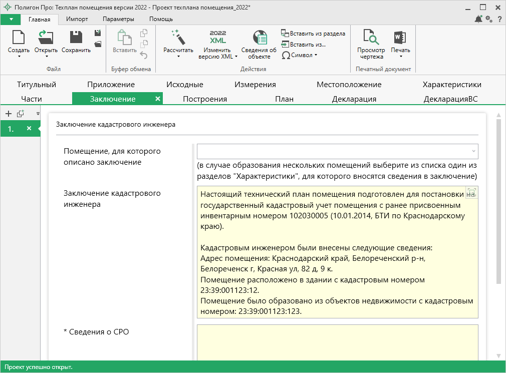Save project with Сохранить icon
Viewport: 506px width, 373px height.
pos(76,38)
